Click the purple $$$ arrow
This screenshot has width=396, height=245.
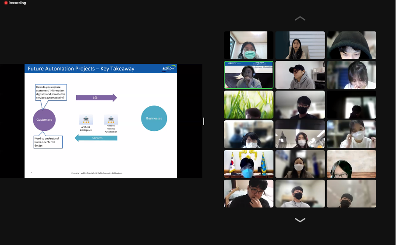tap(96, 98)
